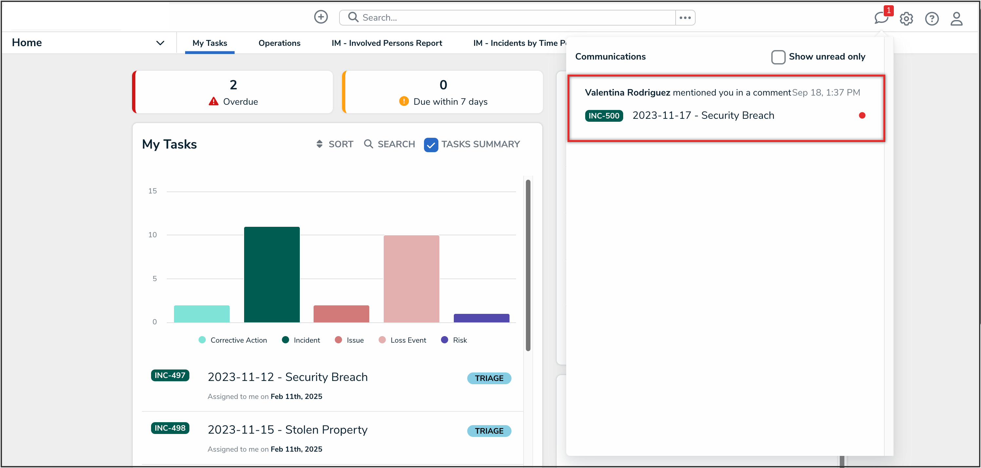Click the dark green Incident chart bar
Viewport: 981px width, 468px height.
tap(272, 274)
